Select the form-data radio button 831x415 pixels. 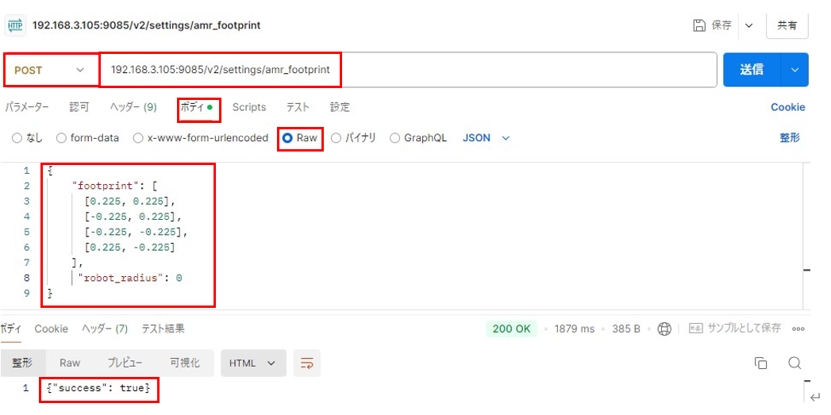[x=62, y=138]
